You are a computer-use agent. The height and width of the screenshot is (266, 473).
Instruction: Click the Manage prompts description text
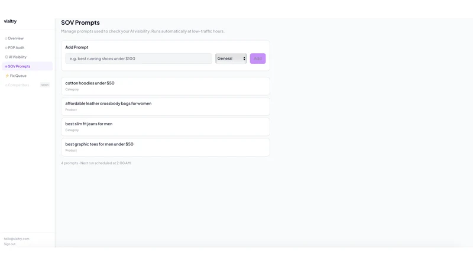(143, 31)
